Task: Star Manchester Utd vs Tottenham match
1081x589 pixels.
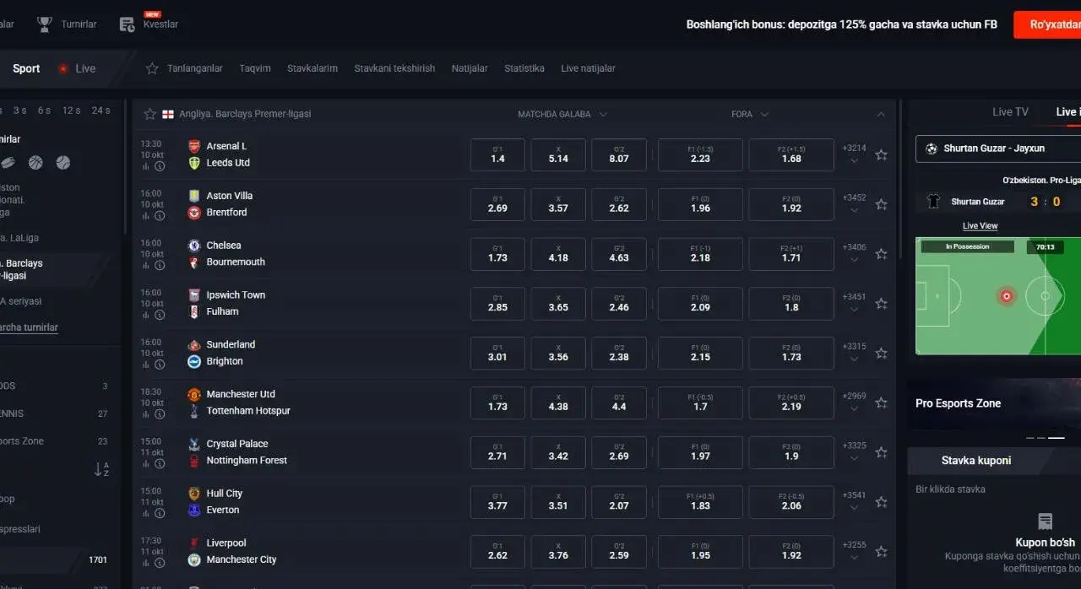Action: point(881,403)
